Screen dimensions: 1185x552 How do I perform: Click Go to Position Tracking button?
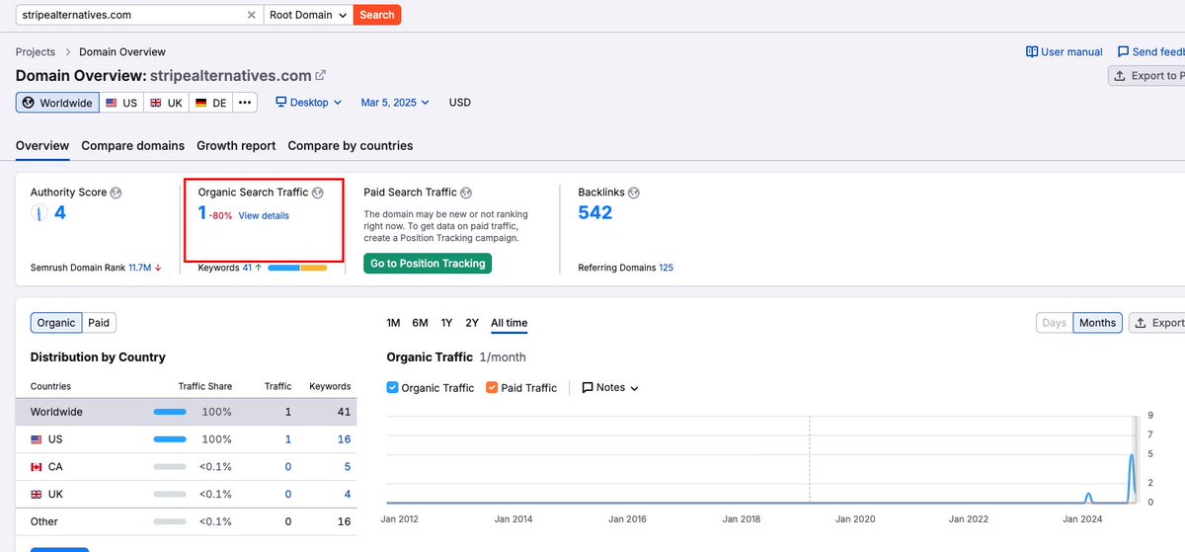[x=428, y=264]
